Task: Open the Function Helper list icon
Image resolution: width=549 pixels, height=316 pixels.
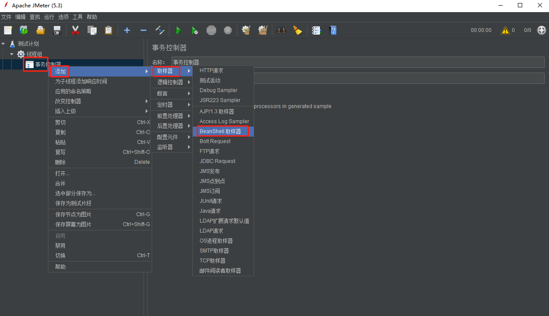Action: point(316,30)
